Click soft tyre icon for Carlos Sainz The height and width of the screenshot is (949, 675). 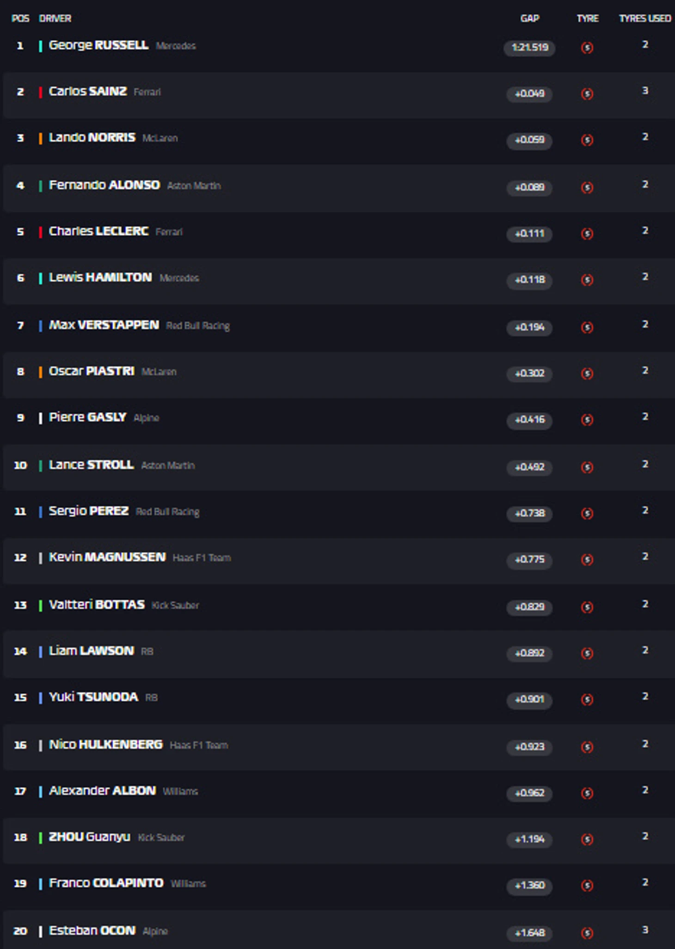tap(587, 94)
